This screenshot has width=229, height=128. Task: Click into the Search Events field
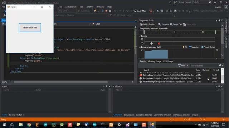[204, 65]
